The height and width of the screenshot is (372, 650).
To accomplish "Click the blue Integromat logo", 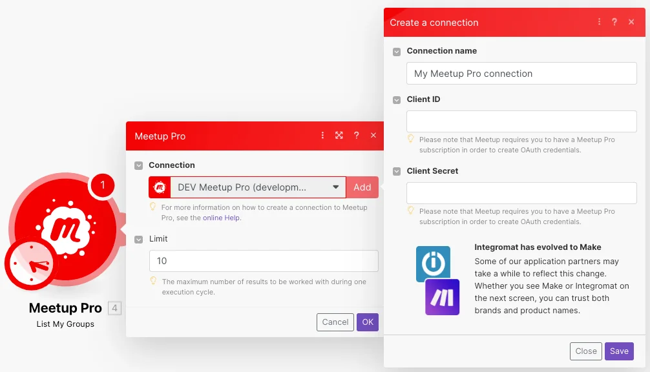I will click(x=433, y=263).
